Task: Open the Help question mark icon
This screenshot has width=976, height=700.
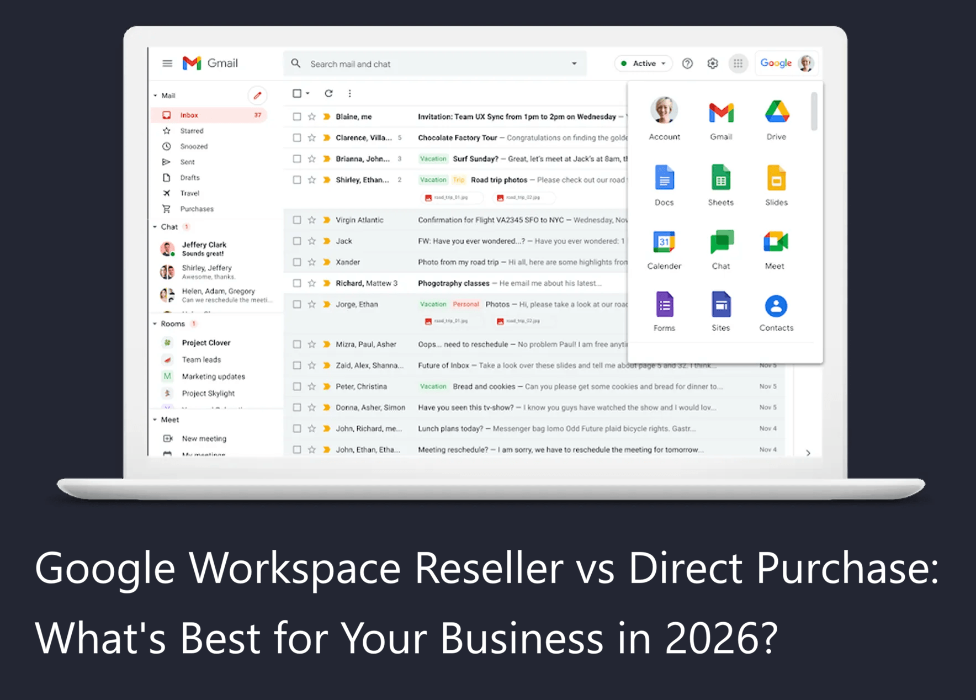Action: click(x=687, y=63)
